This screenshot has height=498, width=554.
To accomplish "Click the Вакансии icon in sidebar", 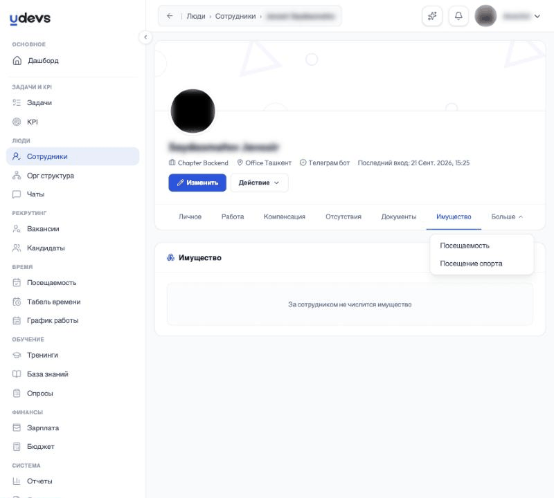I will (17, 229).
